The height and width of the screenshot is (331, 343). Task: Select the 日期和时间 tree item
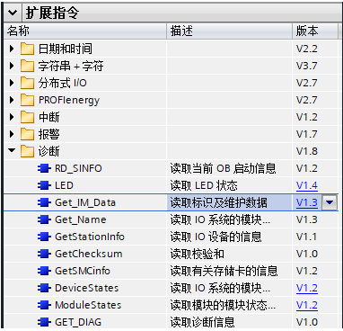[x=66, y=49]
